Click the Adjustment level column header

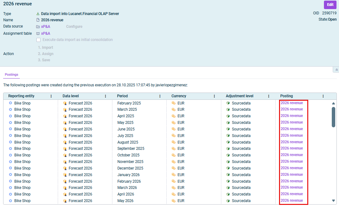point(239,96)
